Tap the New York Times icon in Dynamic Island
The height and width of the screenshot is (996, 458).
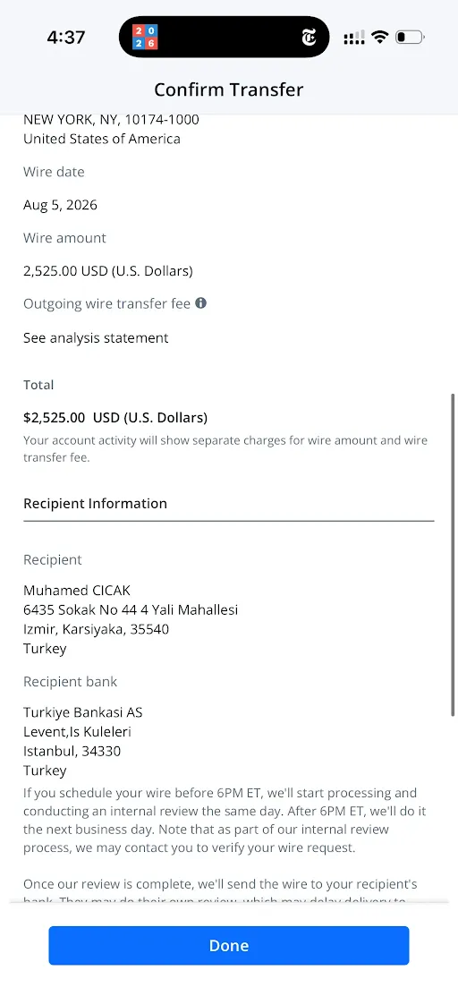click(x=309, y=38)
